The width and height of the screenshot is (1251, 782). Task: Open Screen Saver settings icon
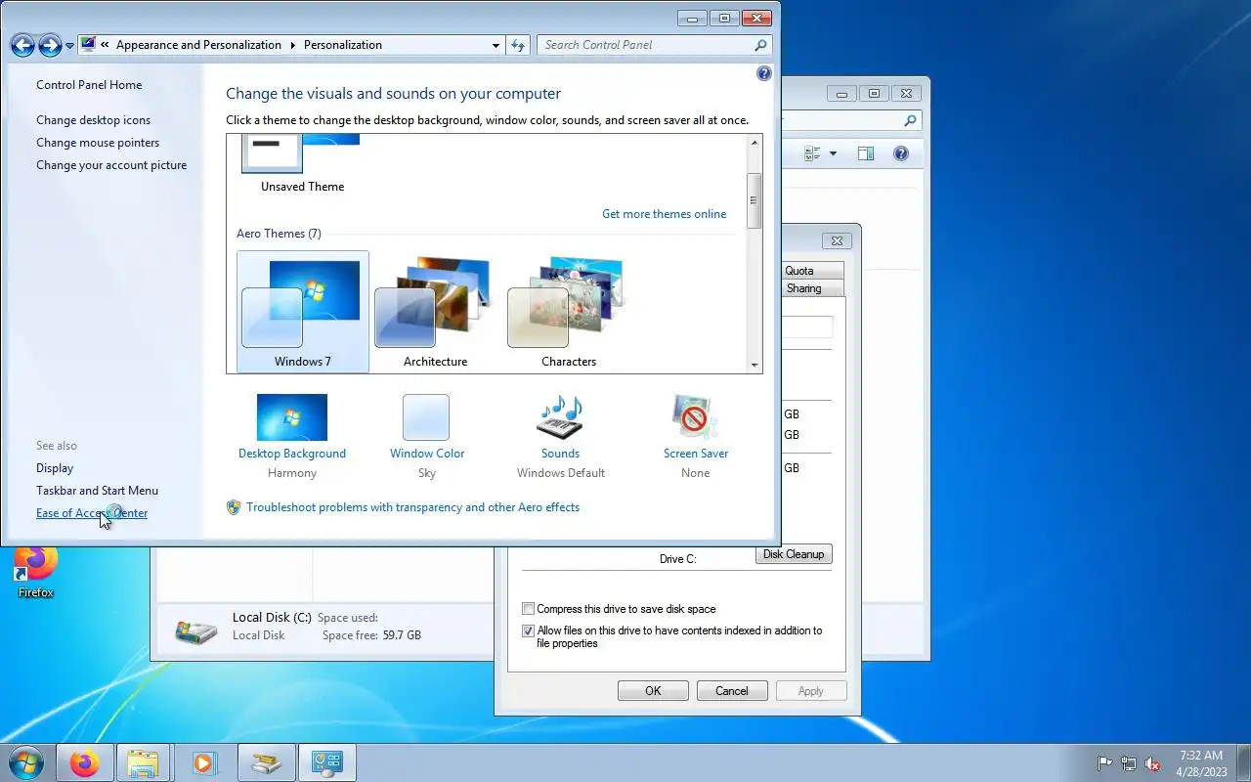click(695, 417)
